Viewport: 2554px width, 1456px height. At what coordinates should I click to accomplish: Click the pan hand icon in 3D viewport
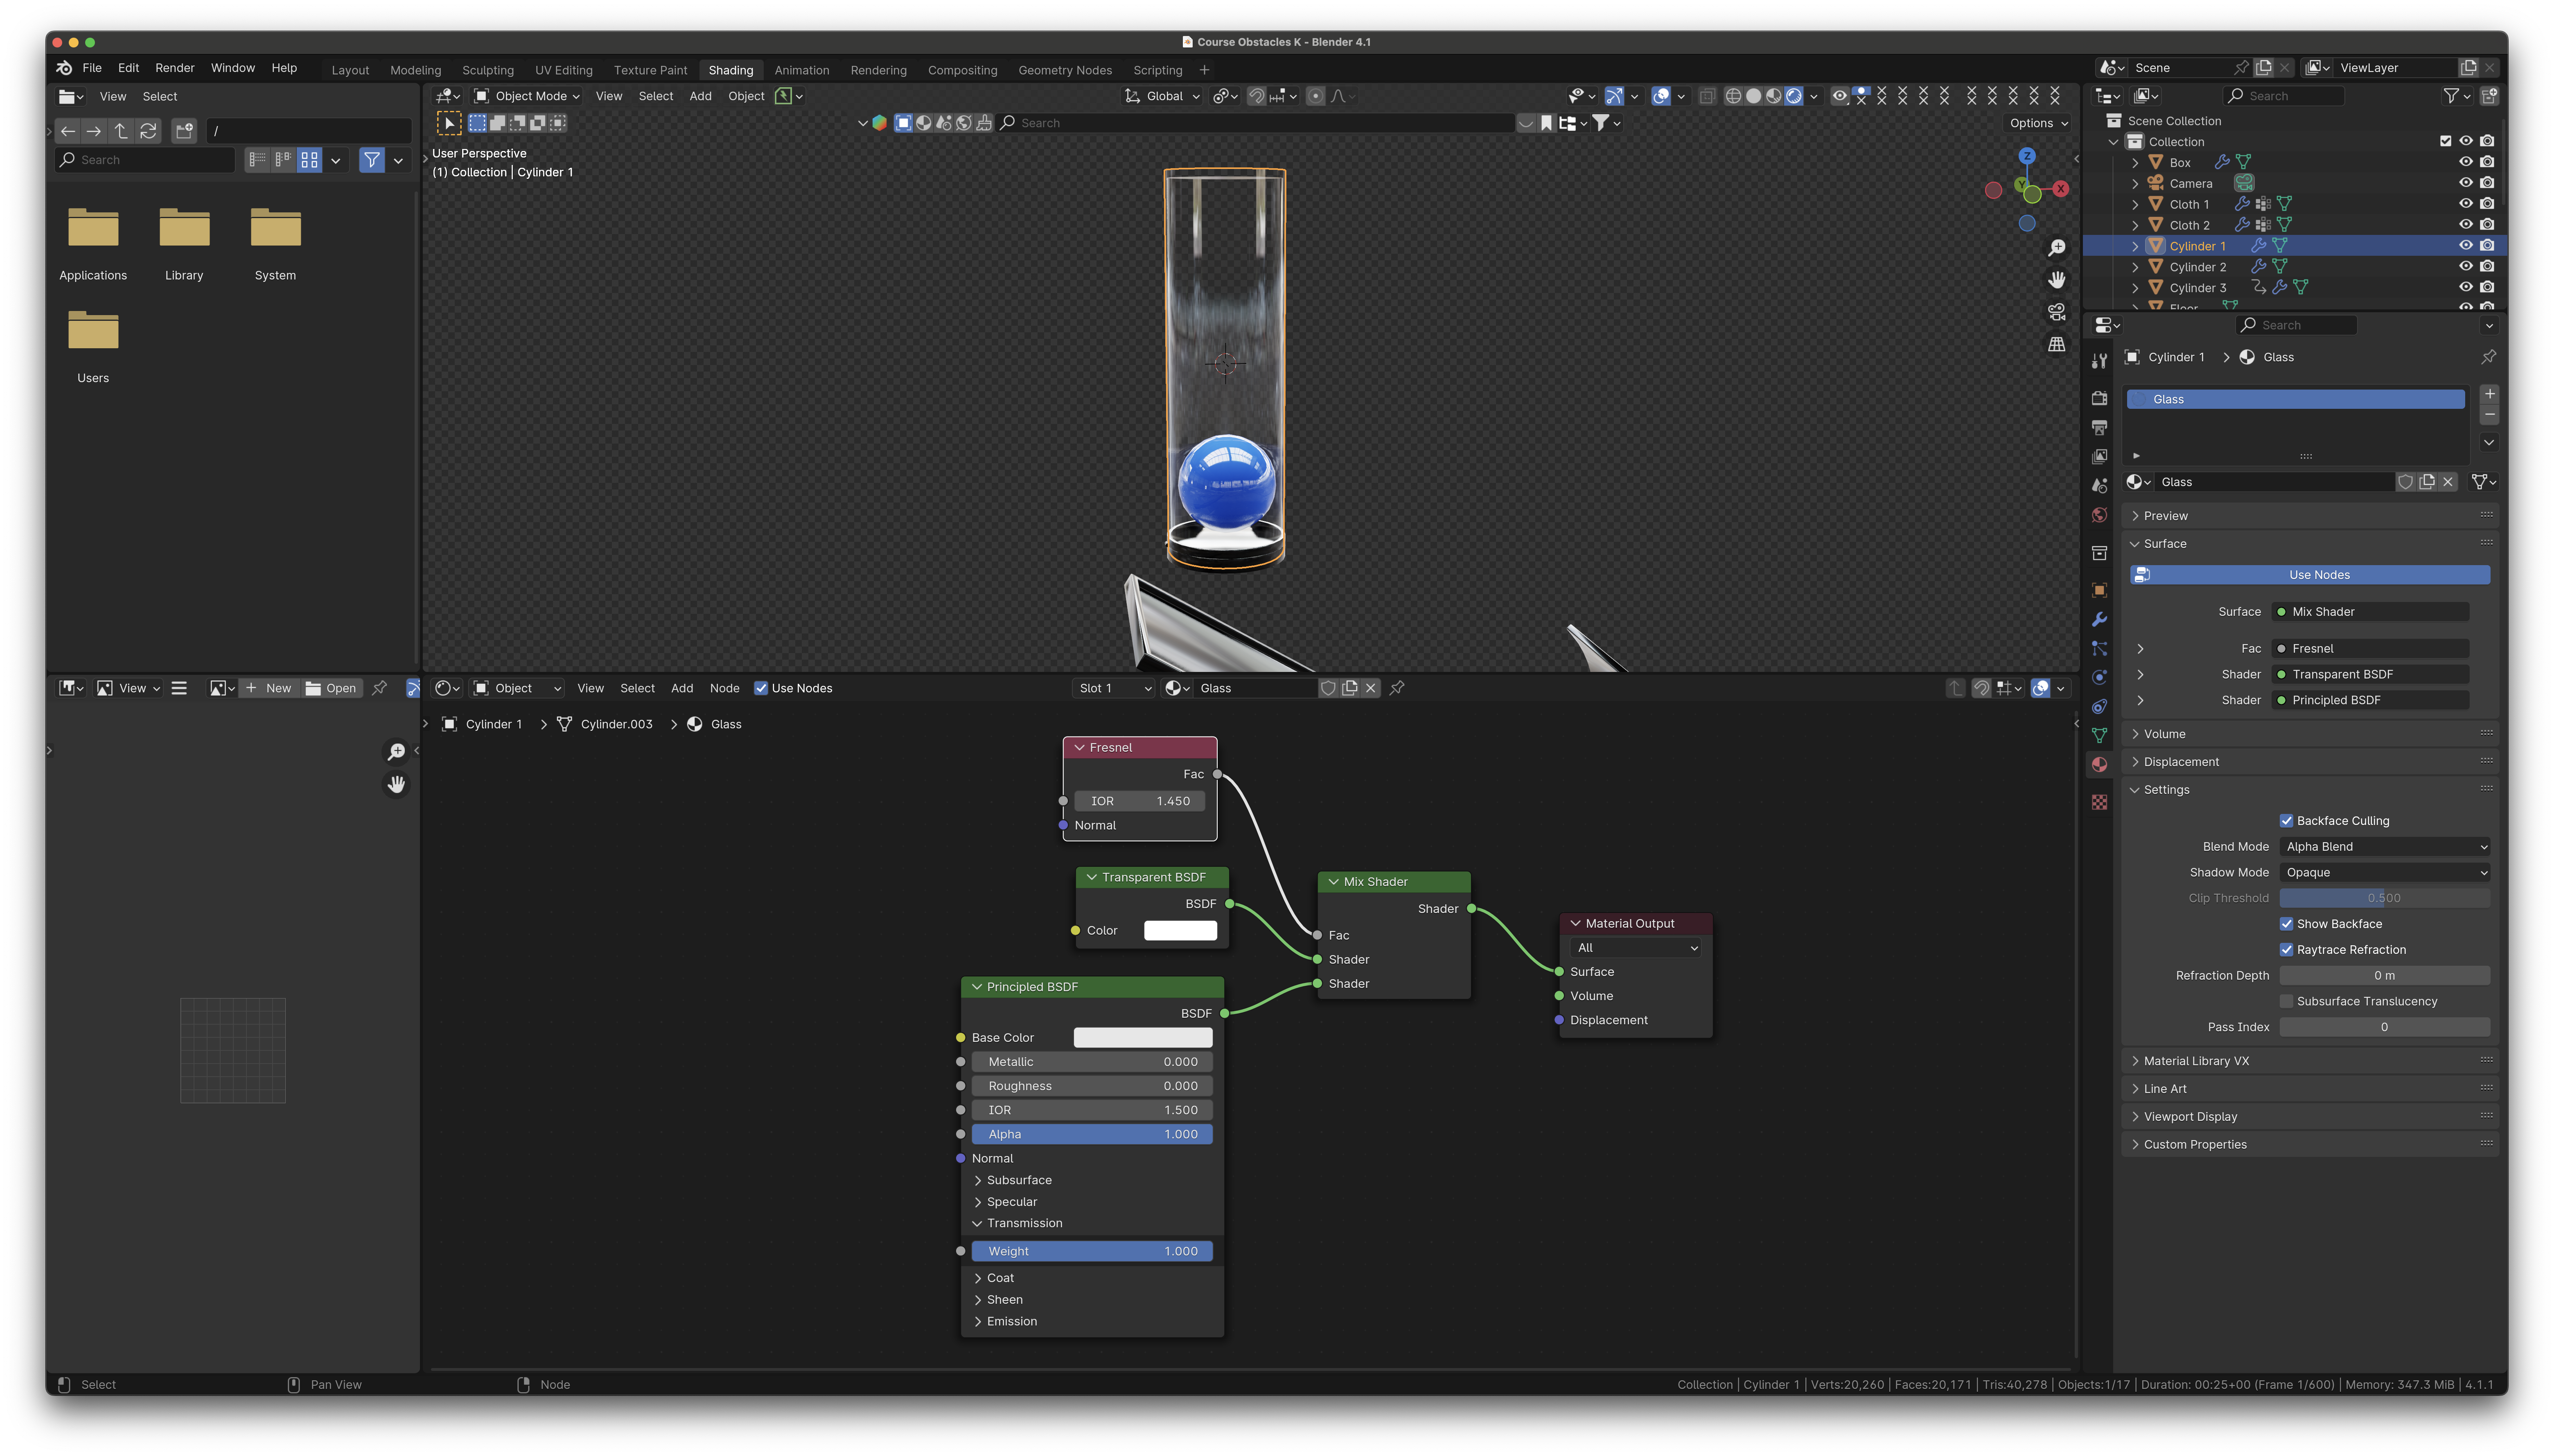point(2056,279)
